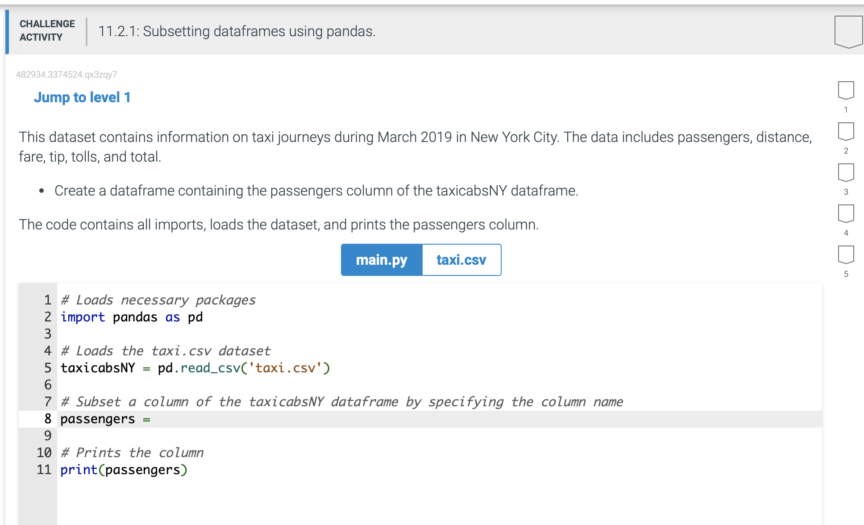Click the activity title 11.2.1 Subsetting dataframes
Screen dimensions: 864x525
(x=237, y=31)
